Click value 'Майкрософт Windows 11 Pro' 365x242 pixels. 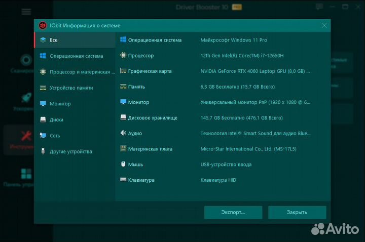tap(234, 40)
